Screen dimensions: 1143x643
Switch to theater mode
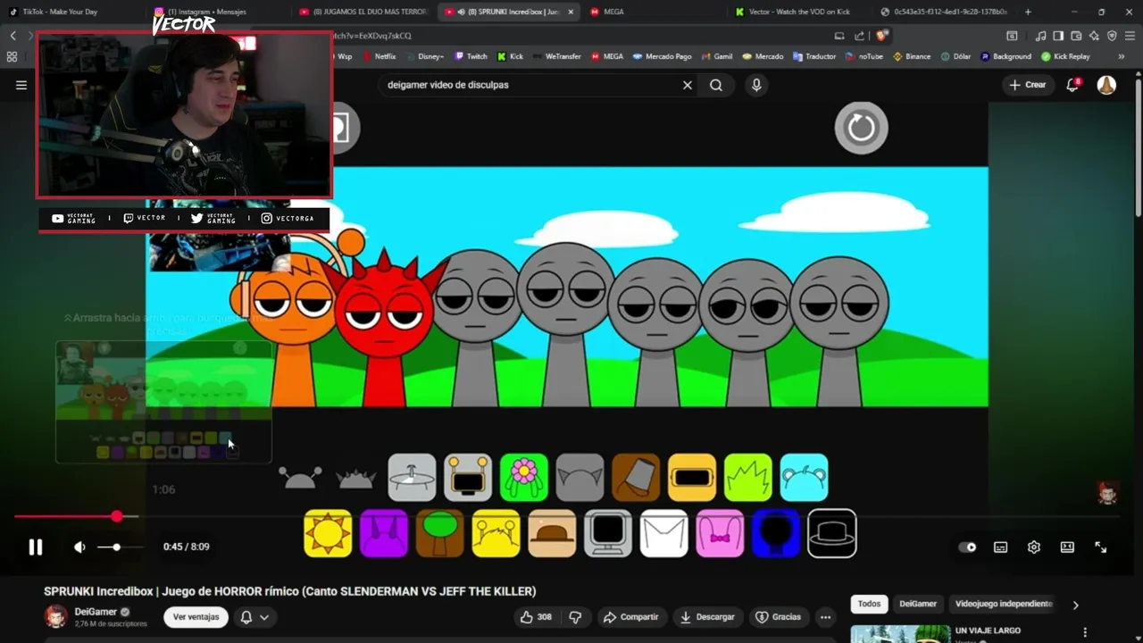pos(1067,547)
